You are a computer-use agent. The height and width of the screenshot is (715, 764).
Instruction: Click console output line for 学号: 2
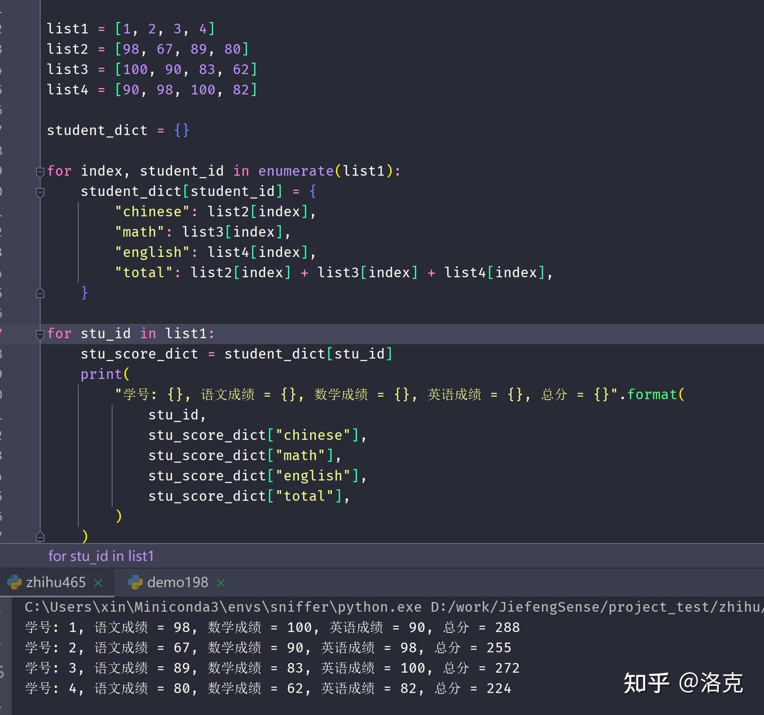(268, 648)
